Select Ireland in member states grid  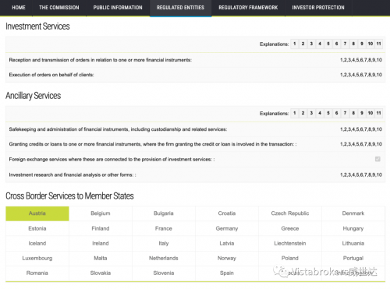pyautogui.click(x=101, y=243)
